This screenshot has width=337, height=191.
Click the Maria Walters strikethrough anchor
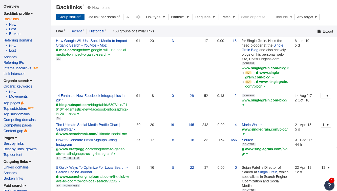(253, 125)
